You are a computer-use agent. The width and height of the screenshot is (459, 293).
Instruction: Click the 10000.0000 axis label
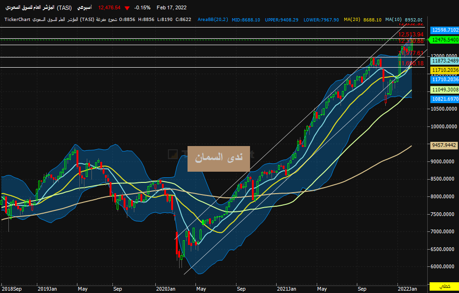[443, 127]
